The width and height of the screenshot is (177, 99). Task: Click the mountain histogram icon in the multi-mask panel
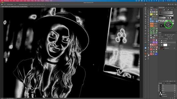click(159, 21)
